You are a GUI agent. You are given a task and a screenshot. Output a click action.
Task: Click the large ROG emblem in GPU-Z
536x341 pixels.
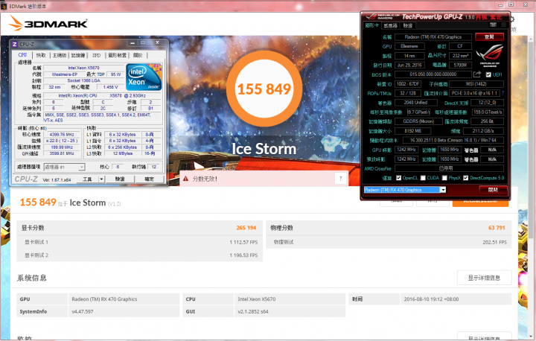coord(489,55)
